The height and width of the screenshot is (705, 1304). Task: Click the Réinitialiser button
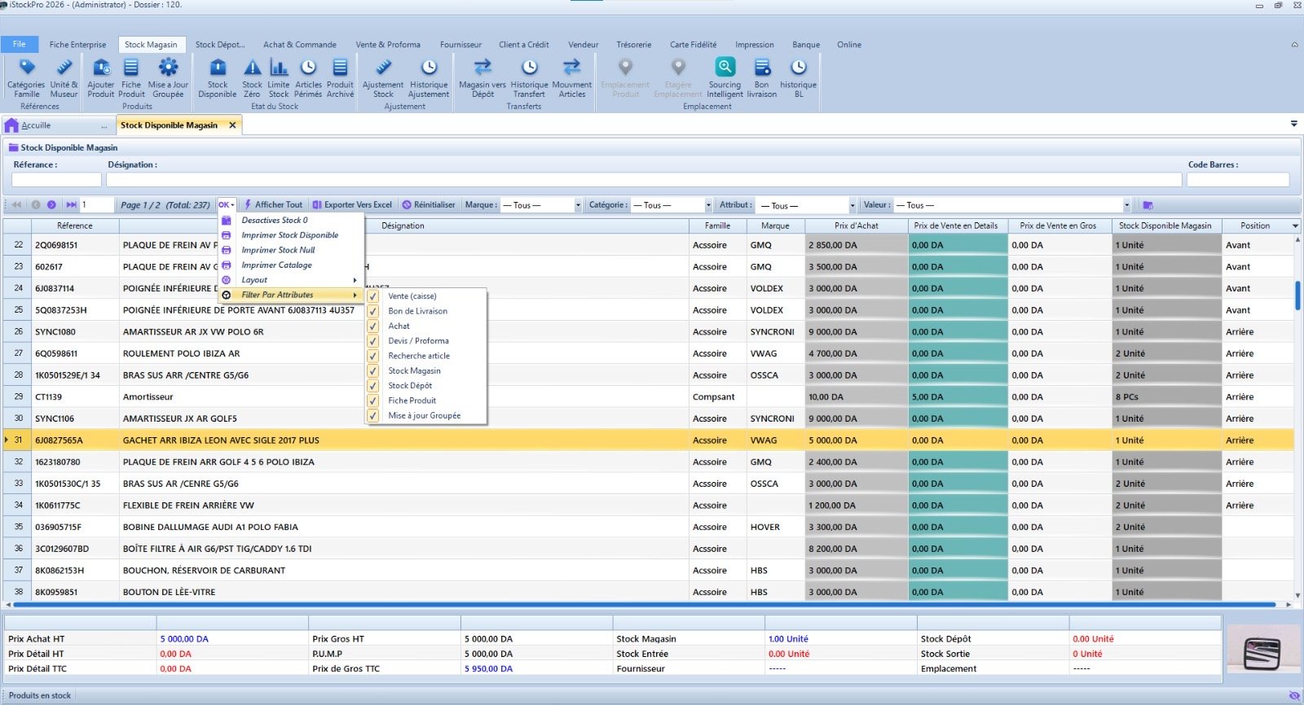[429, 205]
